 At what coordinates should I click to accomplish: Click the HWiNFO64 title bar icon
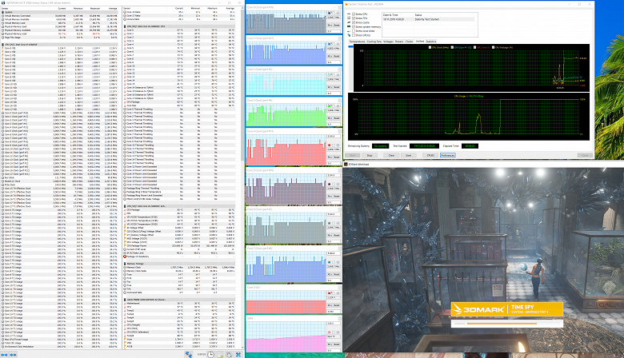click(x=2, y=2)
